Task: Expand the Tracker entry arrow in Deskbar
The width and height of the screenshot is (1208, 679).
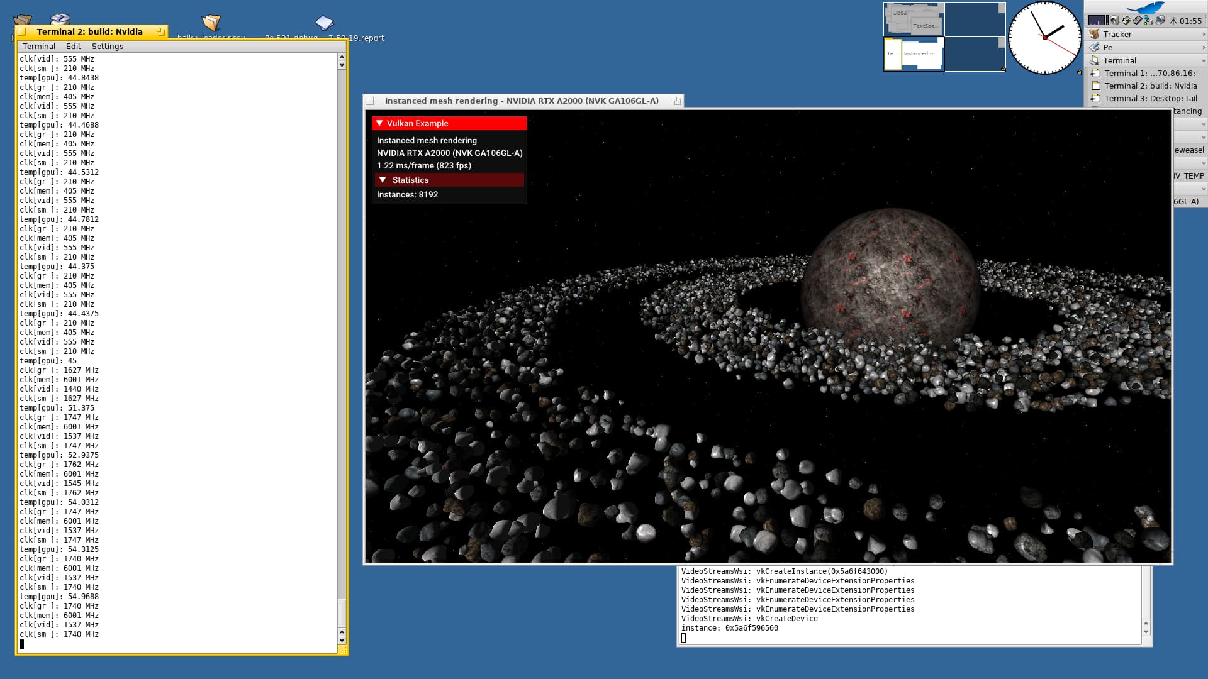Action: click(x=1203, y=35)
